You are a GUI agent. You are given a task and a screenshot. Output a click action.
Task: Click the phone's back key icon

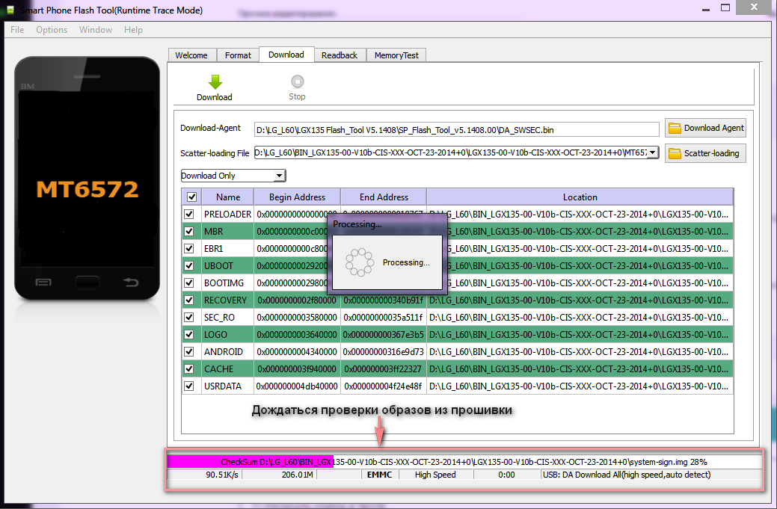pos(131,282)
